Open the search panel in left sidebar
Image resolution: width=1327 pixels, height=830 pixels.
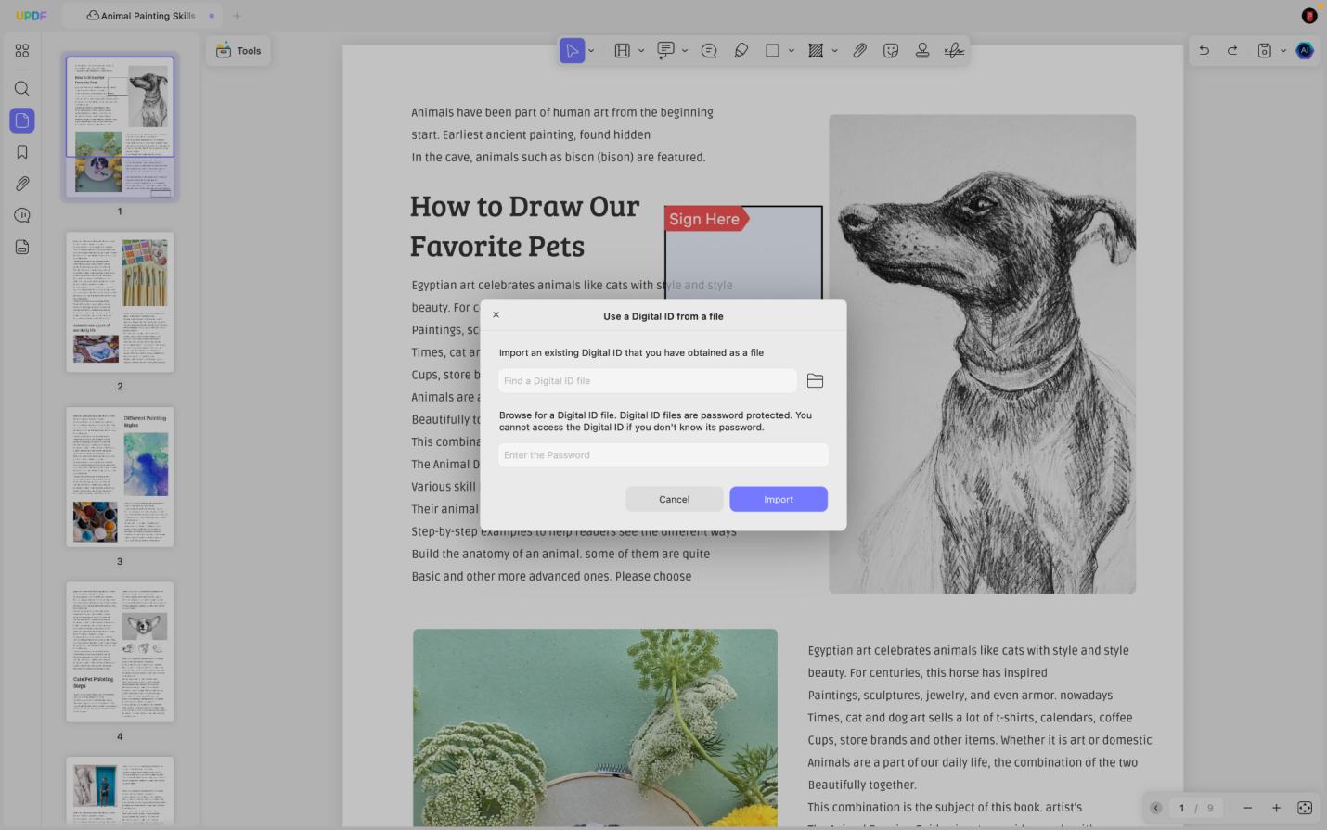(x=22, y=89)
